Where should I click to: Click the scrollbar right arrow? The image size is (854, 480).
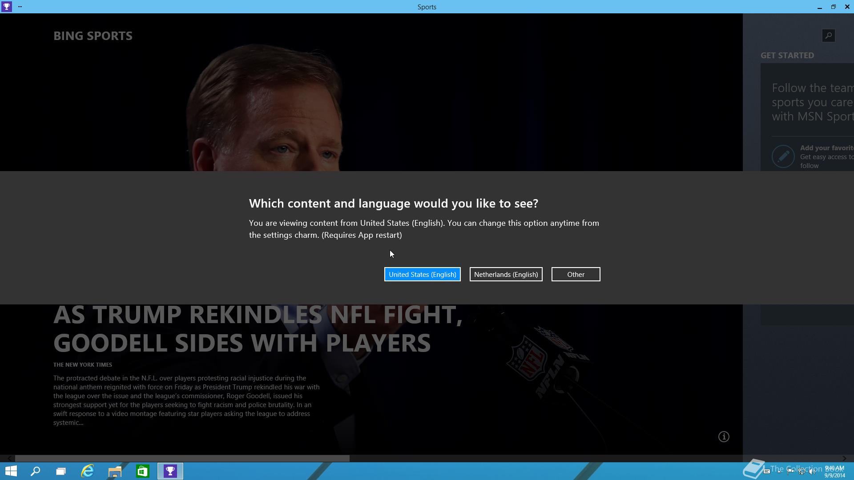(844, 458)
